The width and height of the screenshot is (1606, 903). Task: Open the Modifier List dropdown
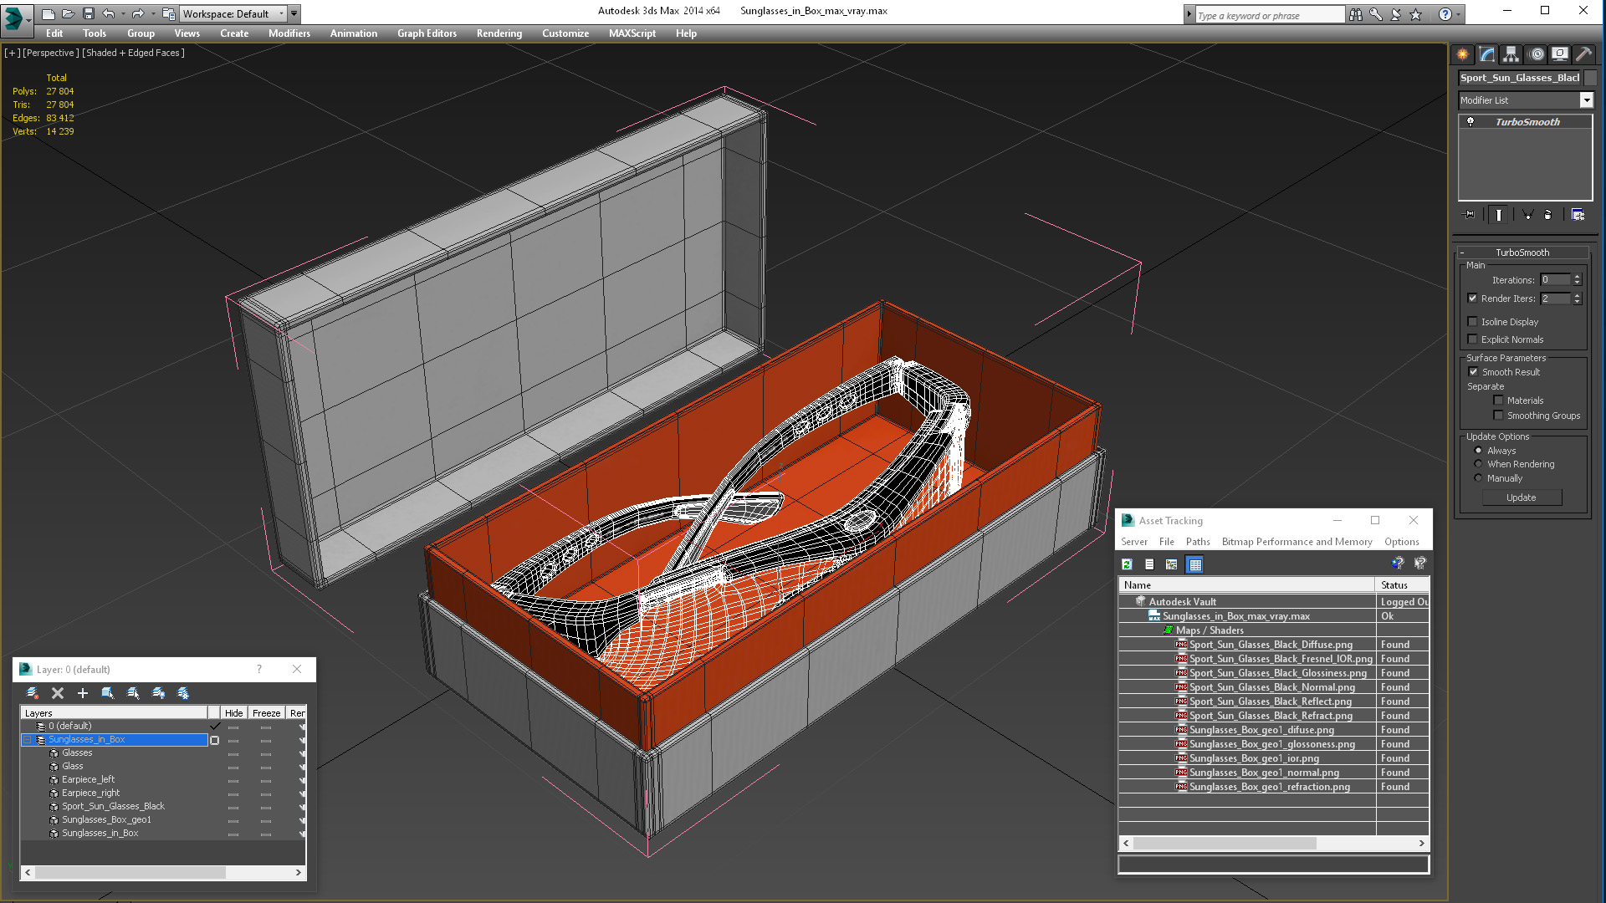1586,100
